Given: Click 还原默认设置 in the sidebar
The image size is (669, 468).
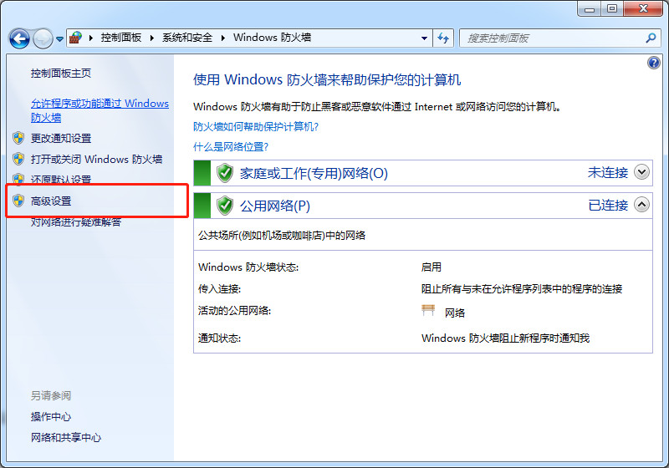Looking at the screenshot, I should pos(61,180).
